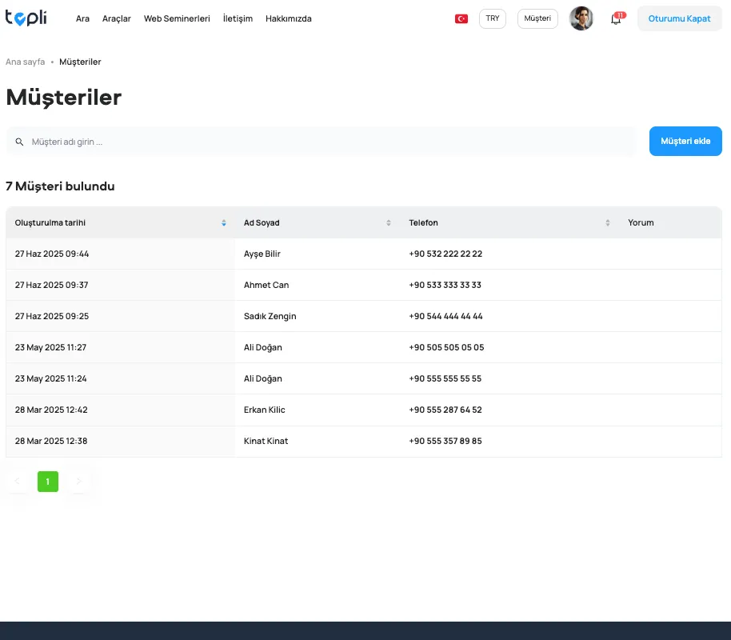Click phone +90 555 555 55 55

pos(445,378)
